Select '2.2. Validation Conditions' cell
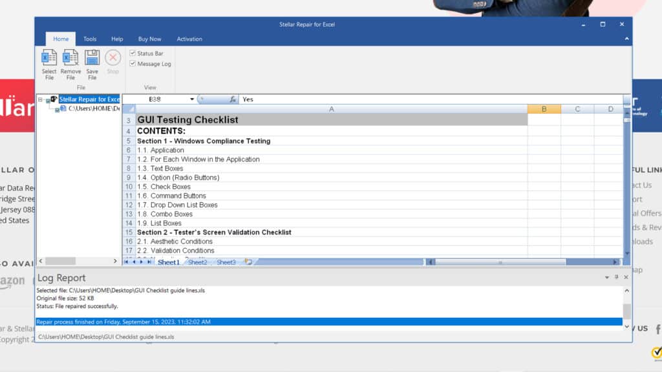 tap(332, 251)
